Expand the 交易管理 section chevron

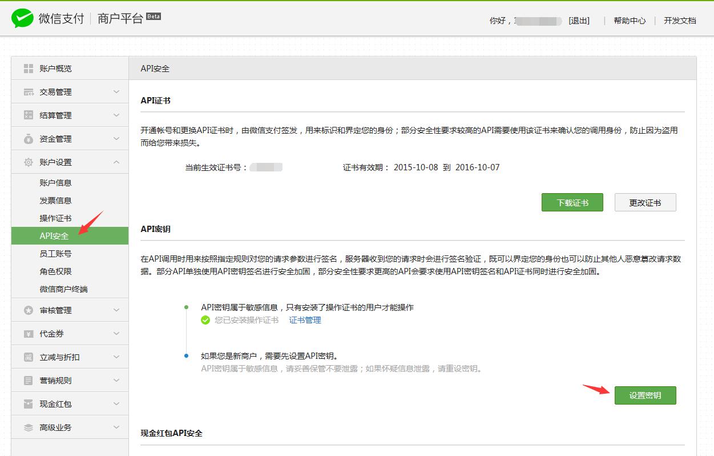coord(116,92)
